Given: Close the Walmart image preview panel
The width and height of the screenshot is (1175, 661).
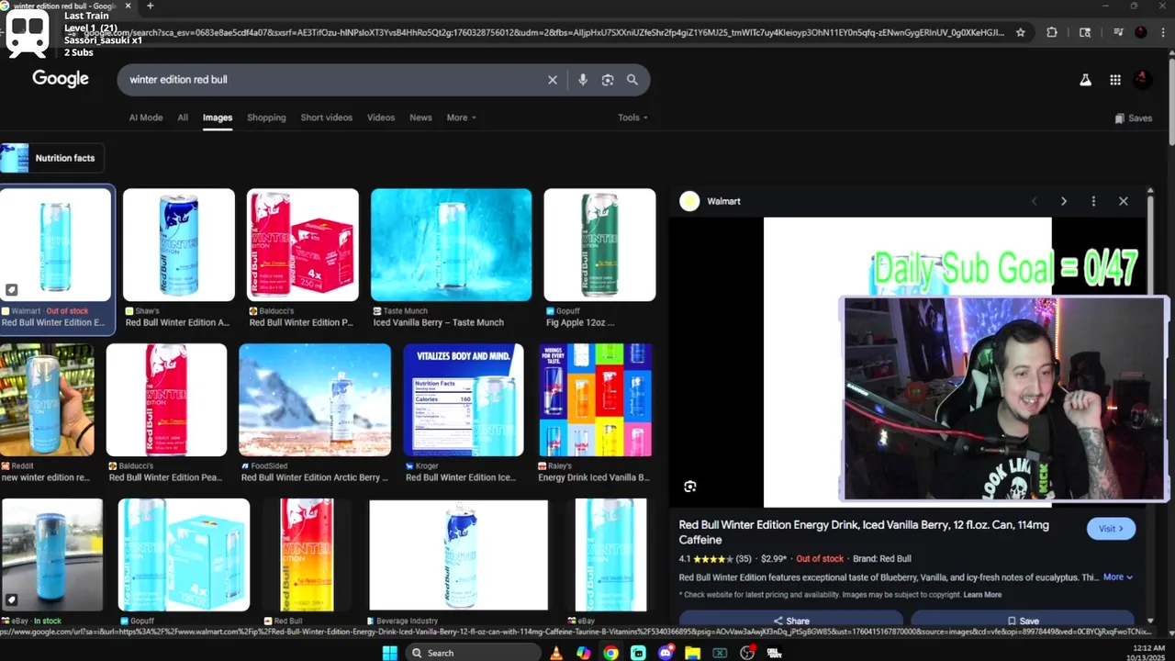Looking at the screenshot, I should (1124, 201).
